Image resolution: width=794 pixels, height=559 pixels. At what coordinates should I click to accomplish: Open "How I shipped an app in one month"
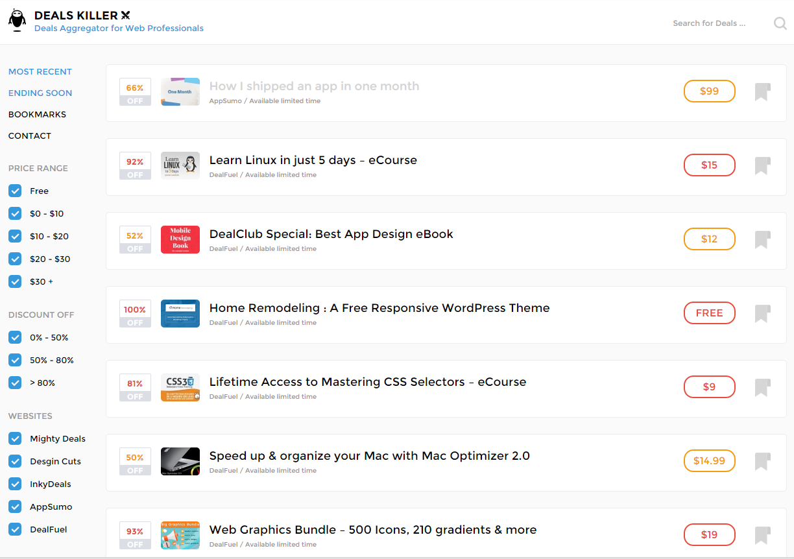click(314, 86)
